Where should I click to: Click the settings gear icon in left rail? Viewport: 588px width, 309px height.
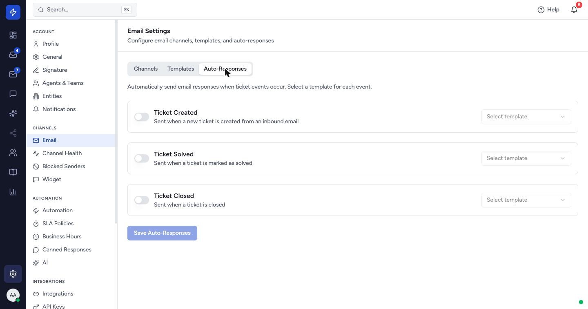(13, 274)
